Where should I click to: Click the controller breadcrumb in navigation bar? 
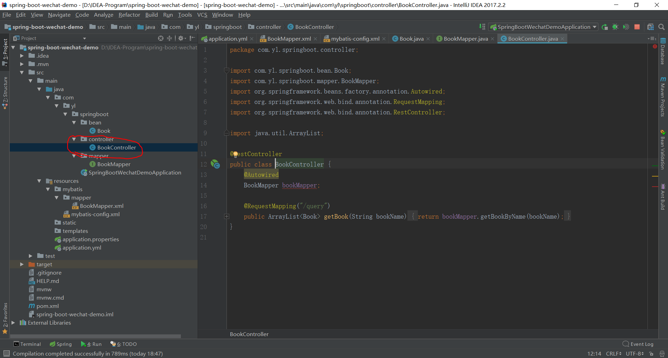(x=265, y=27)
